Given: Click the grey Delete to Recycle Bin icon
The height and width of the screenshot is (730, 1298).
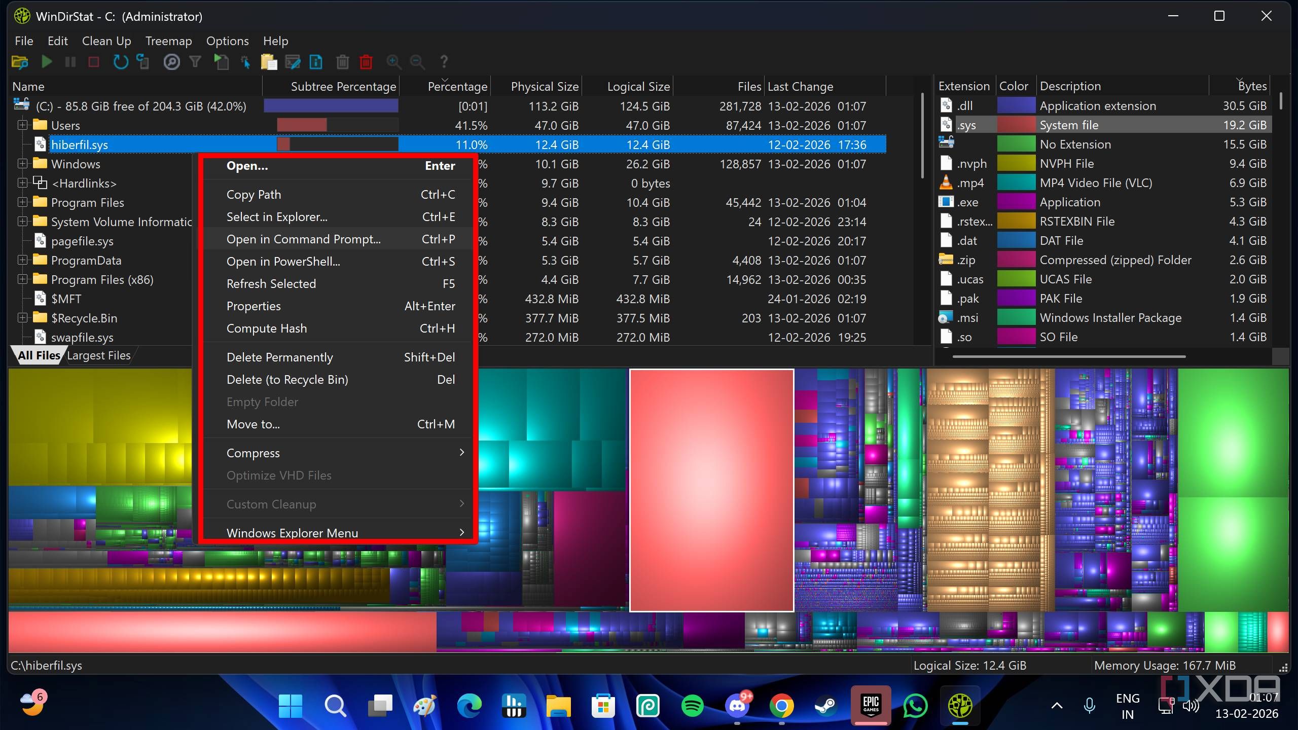Looking at the screenshot, I should point(343,62).
